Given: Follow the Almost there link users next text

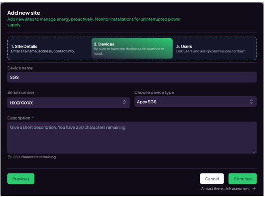Looking at the screenshot, I should (225, 188).
